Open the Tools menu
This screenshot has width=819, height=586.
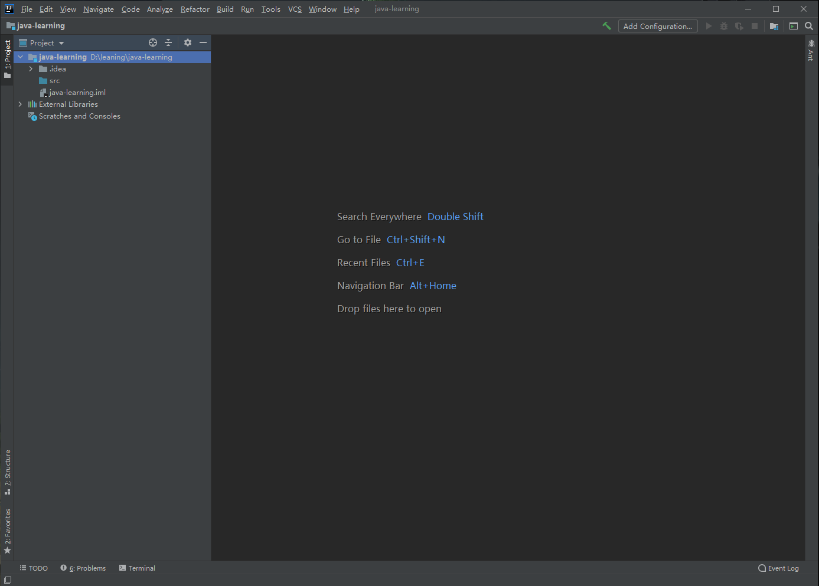[x=271, y=9]
